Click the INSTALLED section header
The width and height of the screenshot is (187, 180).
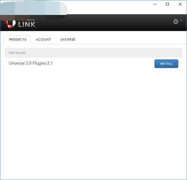pyautogui.click(x=93, y=53)
